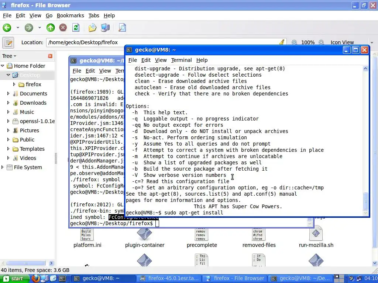Go up to the parent folder
This screenshot has height=283, width=378.
(51, 28)
